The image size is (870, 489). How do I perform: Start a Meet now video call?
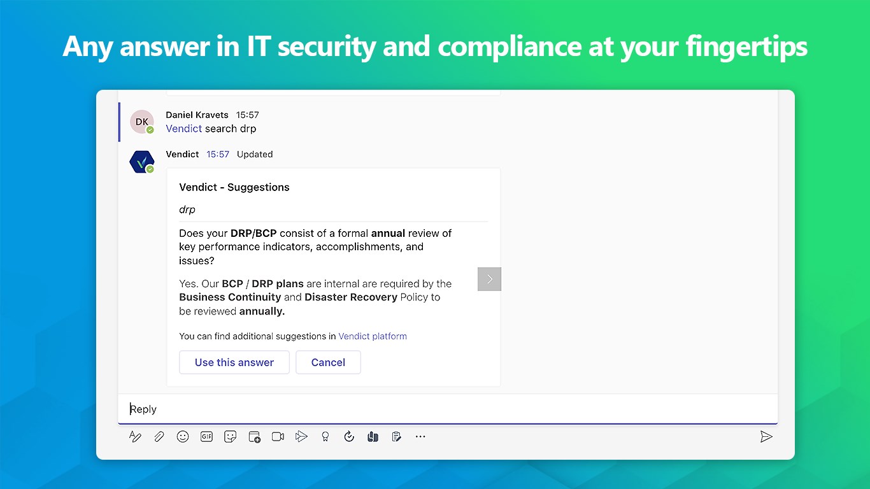coord(278,437)
